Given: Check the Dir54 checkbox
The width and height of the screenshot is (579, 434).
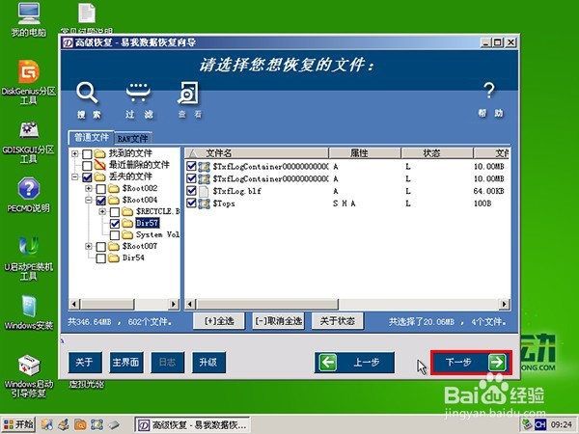Looking at the screenshot, I should tap(100, 258).
